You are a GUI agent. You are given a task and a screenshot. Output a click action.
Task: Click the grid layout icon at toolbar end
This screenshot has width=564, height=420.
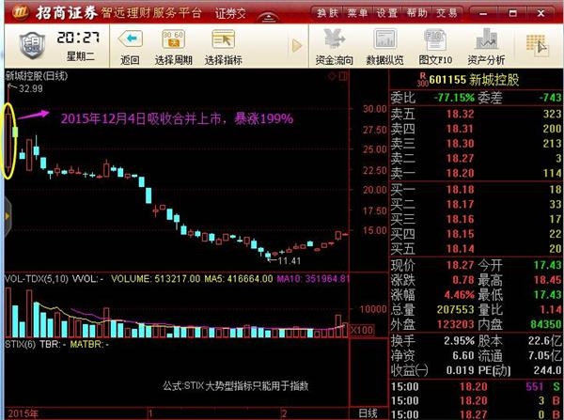[537, 44]
